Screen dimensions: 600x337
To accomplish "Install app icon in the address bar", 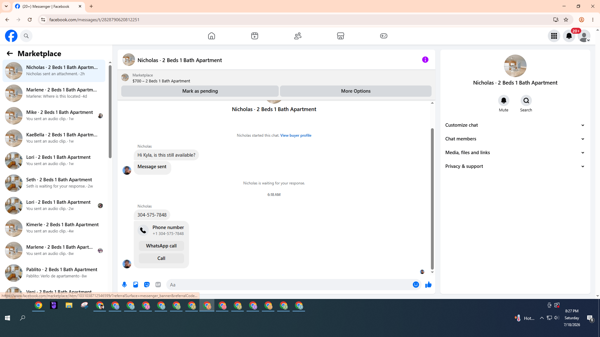I will [x=556, y=20].
